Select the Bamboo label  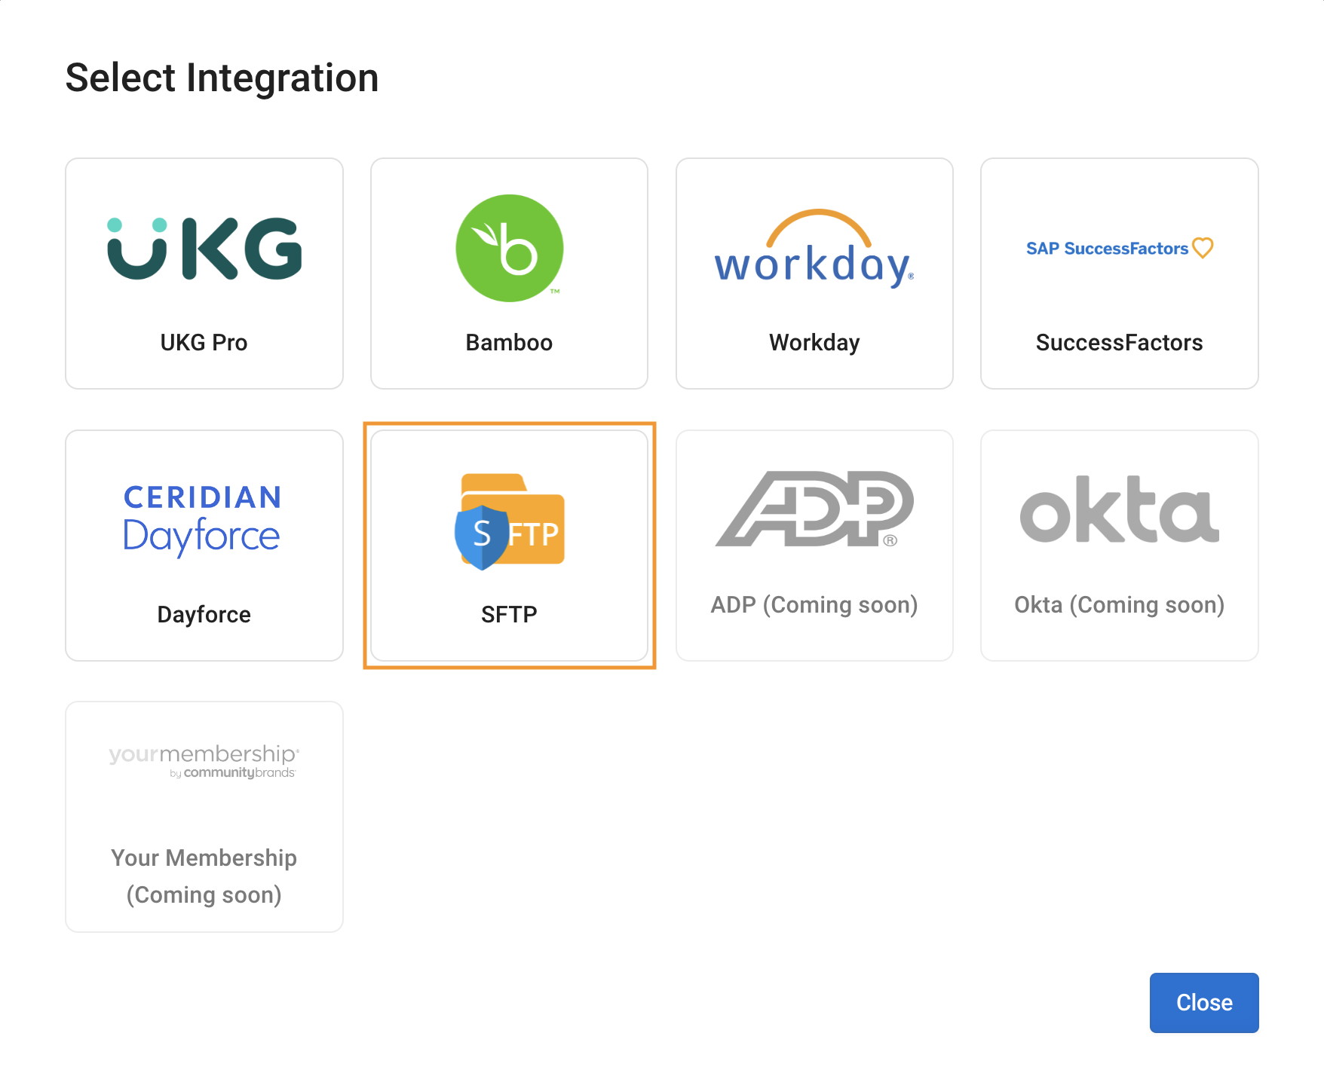point(510,343)
